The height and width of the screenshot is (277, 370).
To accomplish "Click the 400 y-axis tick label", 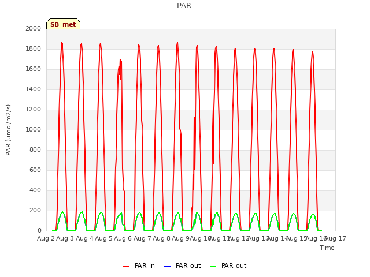I will tap(35, 190).
